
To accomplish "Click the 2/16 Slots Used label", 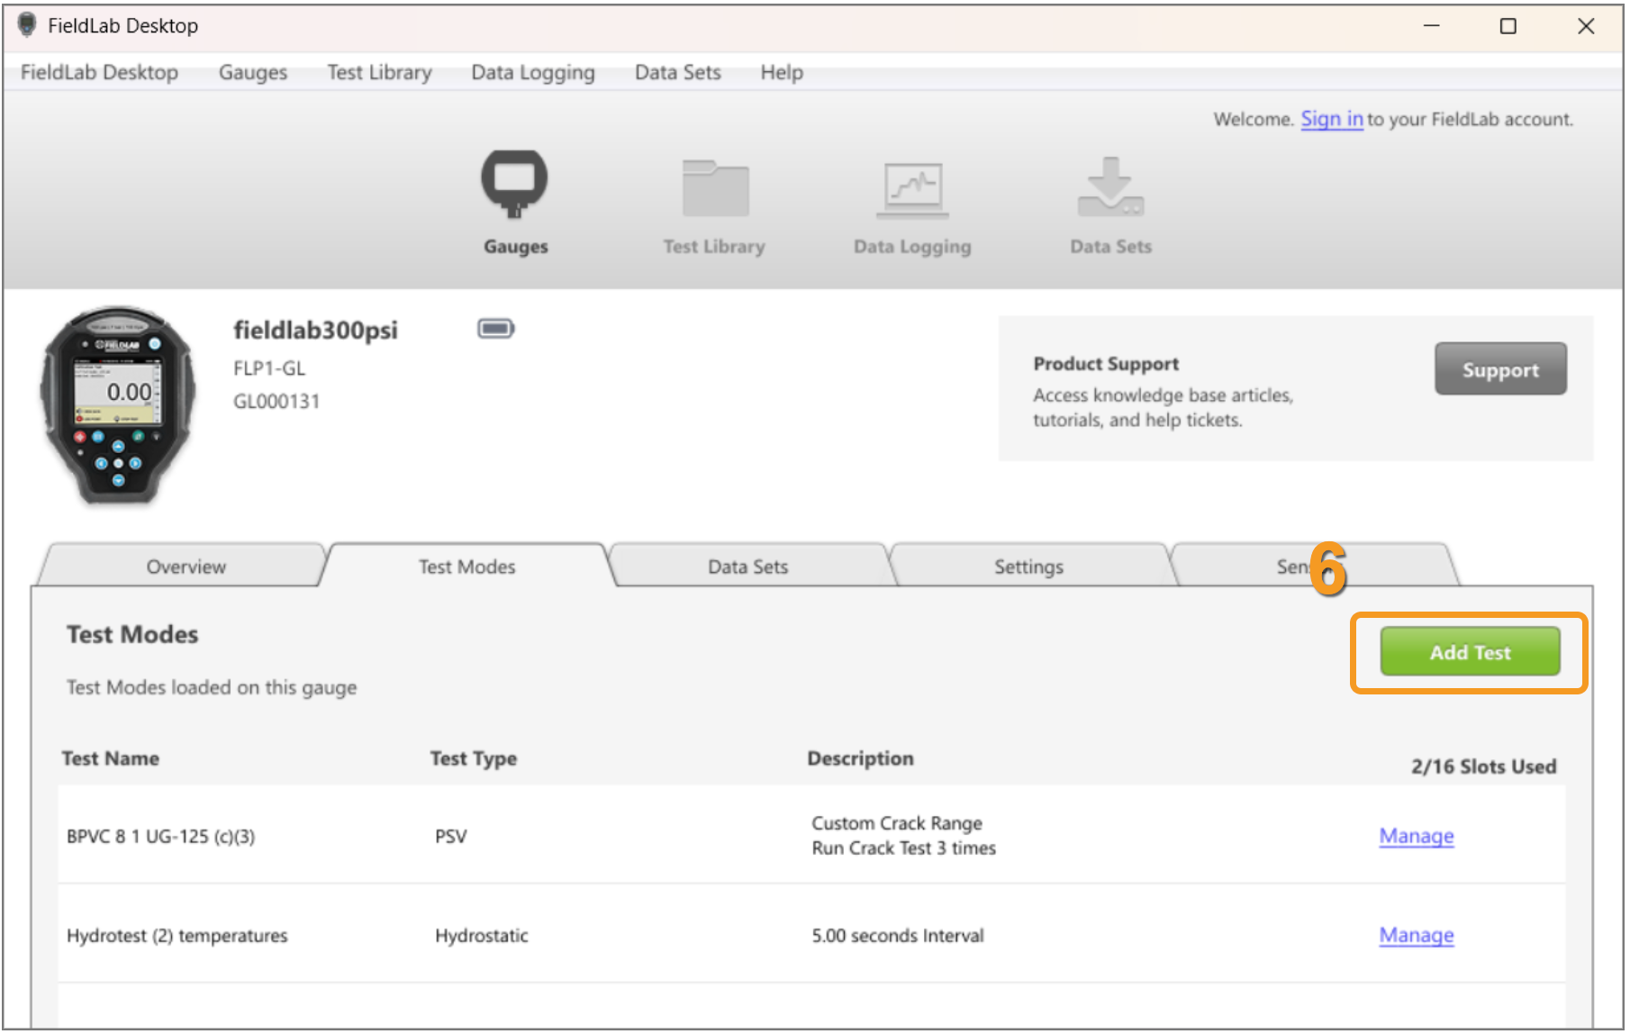I will click(1484, 766).
